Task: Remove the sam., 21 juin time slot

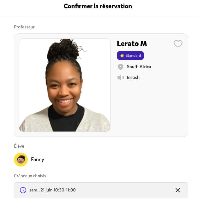Action: pos(178,190)
